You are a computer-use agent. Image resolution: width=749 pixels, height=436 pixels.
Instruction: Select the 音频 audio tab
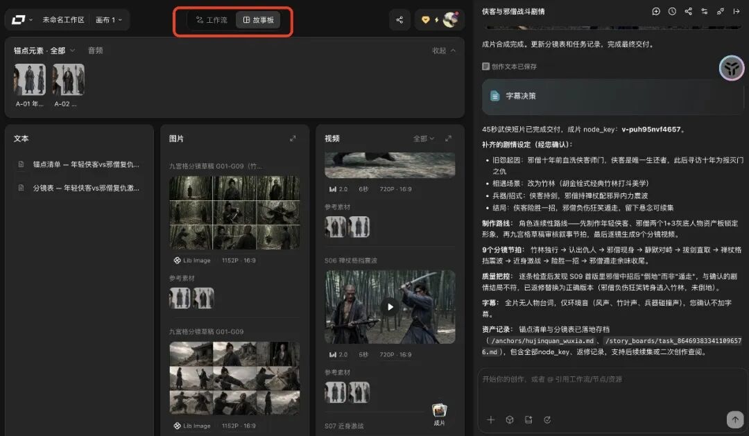96,50
